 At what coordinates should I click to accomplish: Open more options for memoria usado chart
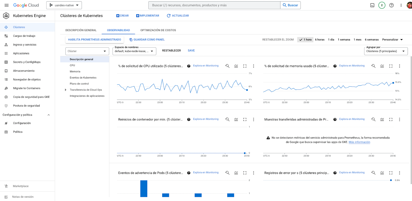point(399,66)
